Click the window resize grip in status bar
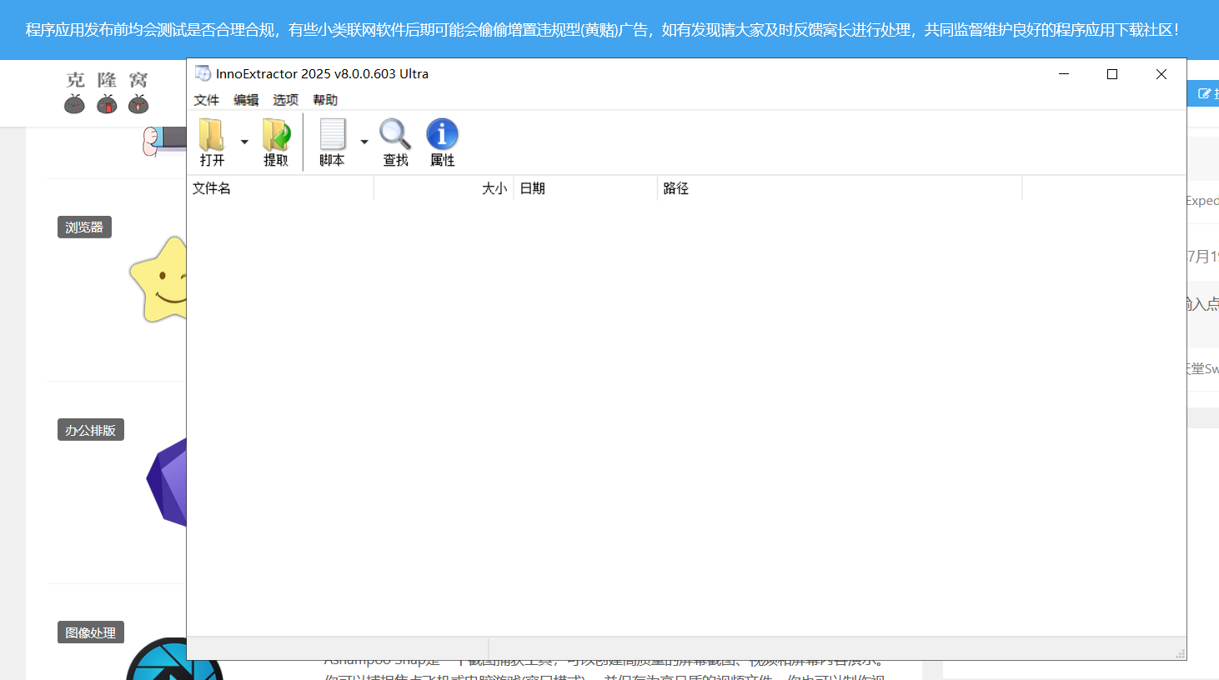Screen dimensions: 1219x680 click(x=1180, y=653)
